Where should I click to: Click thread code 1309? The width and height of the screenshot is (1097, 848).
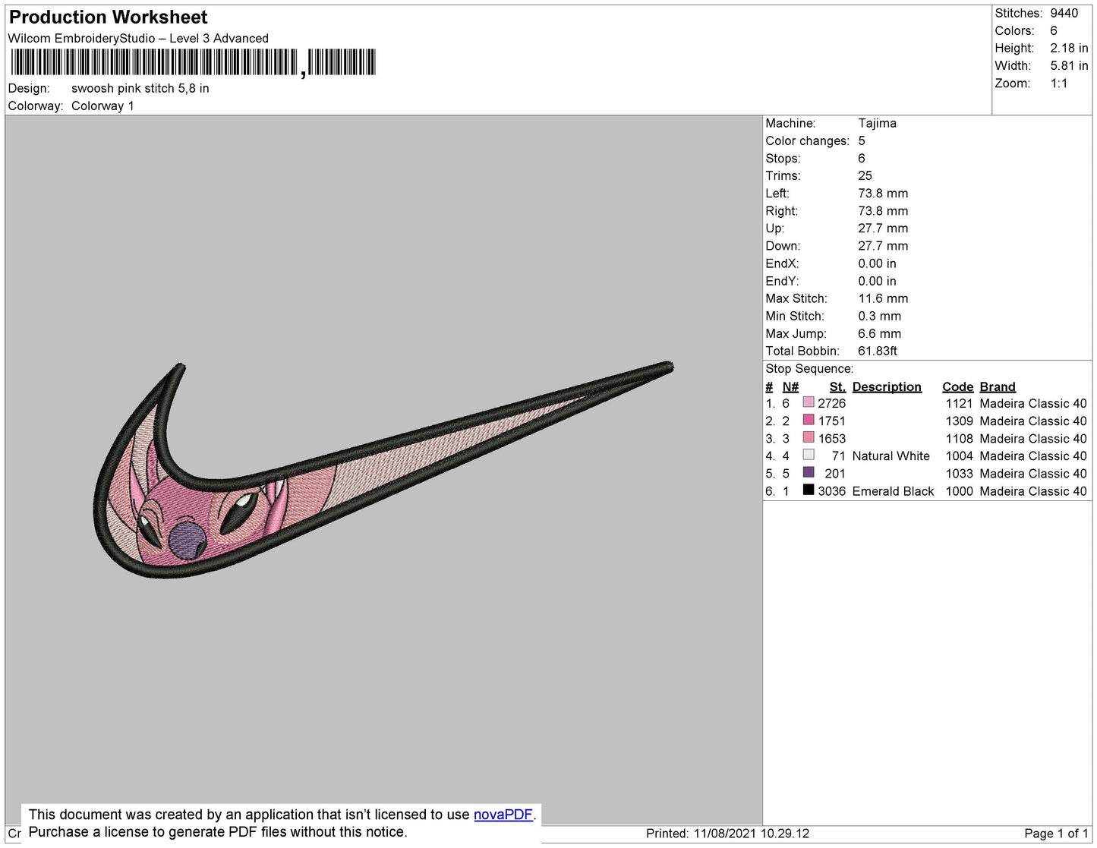click(x=959, y=421)
